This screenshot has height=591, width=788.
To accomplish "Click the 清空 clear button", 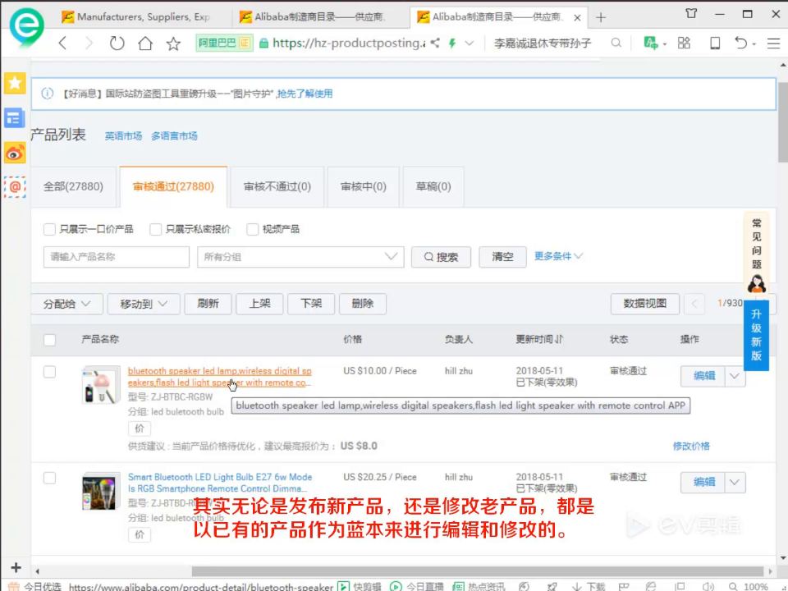I will 502,257.
